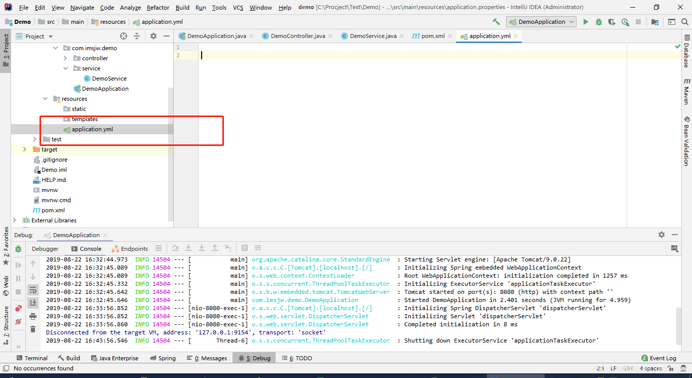Image resolution: width=692 pixels, height=378 pixels.
Task: Expand External Libraries node
Action: (15, 220)
